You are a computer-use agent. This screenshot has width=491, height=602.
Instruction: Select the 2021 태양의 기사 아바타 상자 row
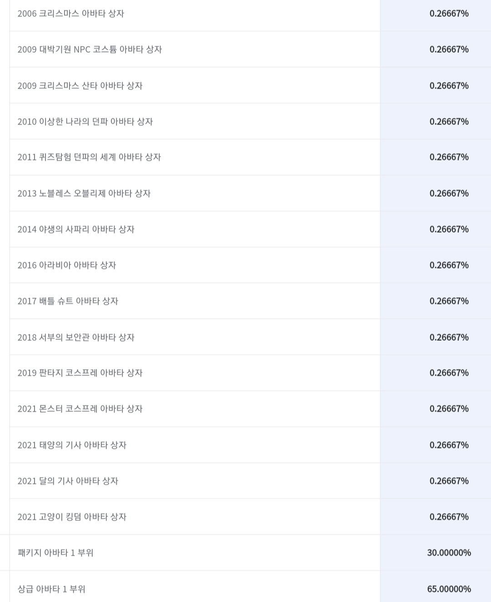[x=250, y=445]
